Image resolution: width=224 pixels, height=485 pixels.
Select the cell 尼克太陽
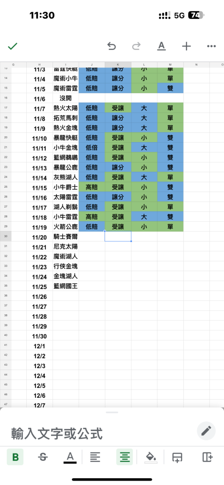66,247
